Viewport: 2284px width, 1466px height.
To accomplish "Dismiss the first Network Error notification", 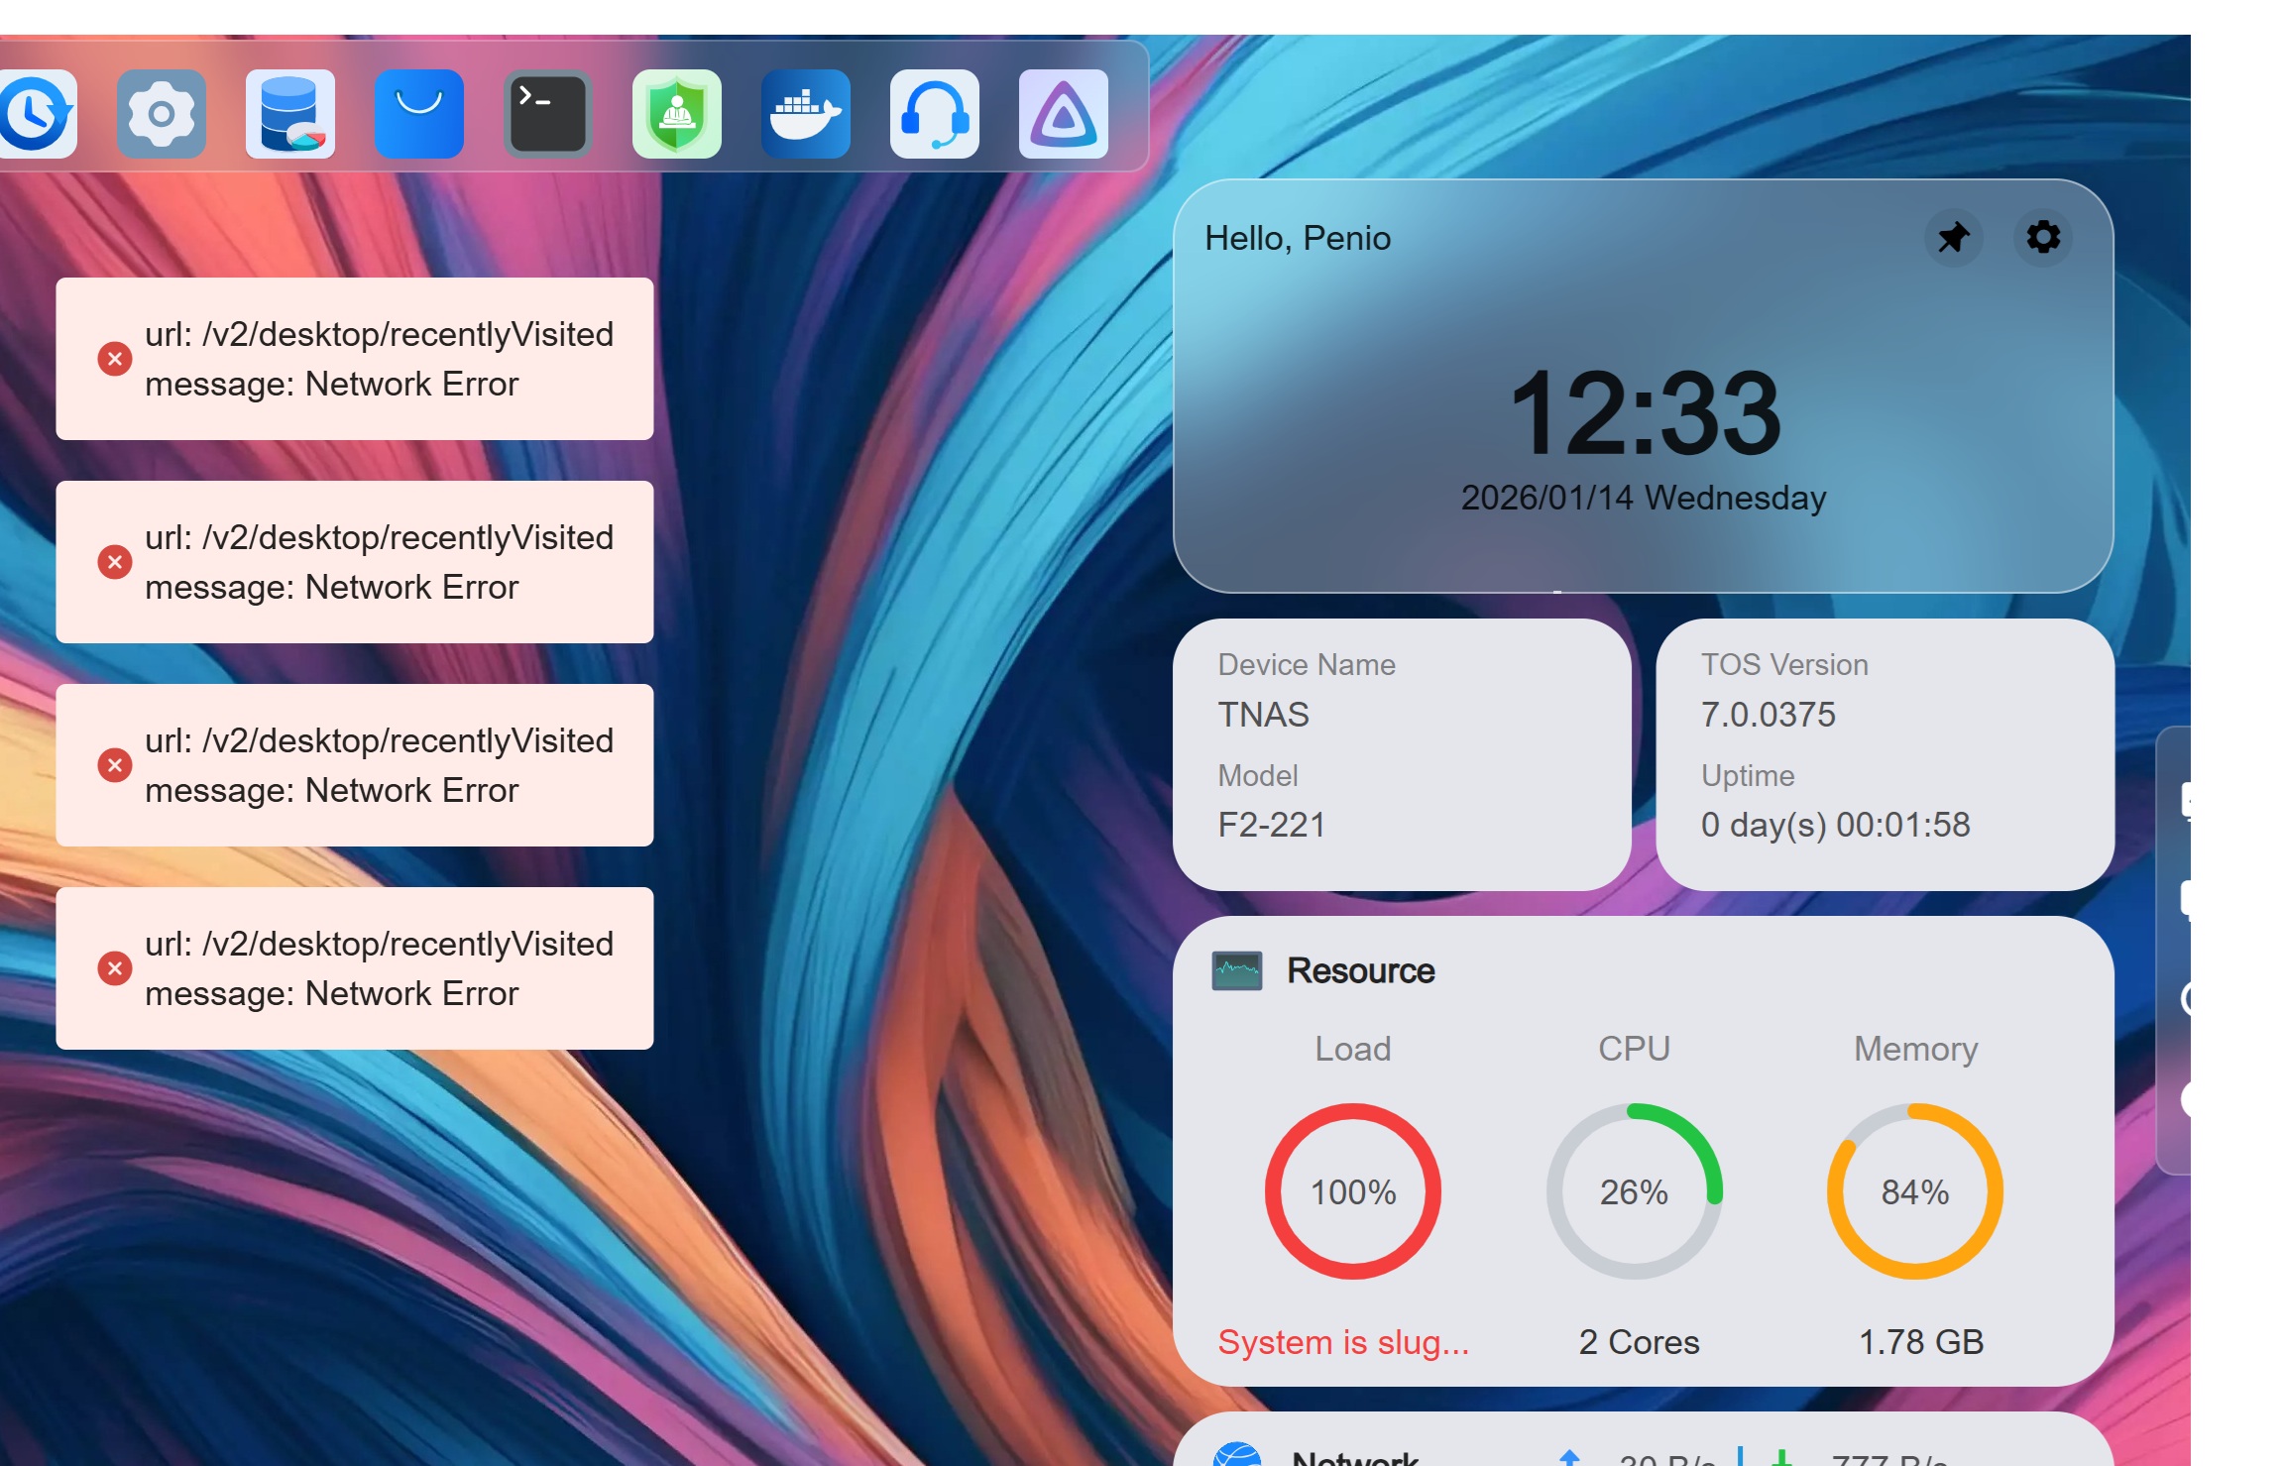I will point(115,359).
